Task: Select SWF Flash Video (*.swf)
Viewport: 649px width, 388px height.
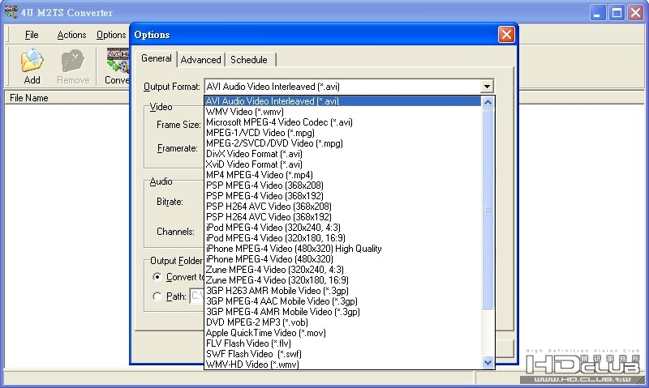Action: point(342,354)
